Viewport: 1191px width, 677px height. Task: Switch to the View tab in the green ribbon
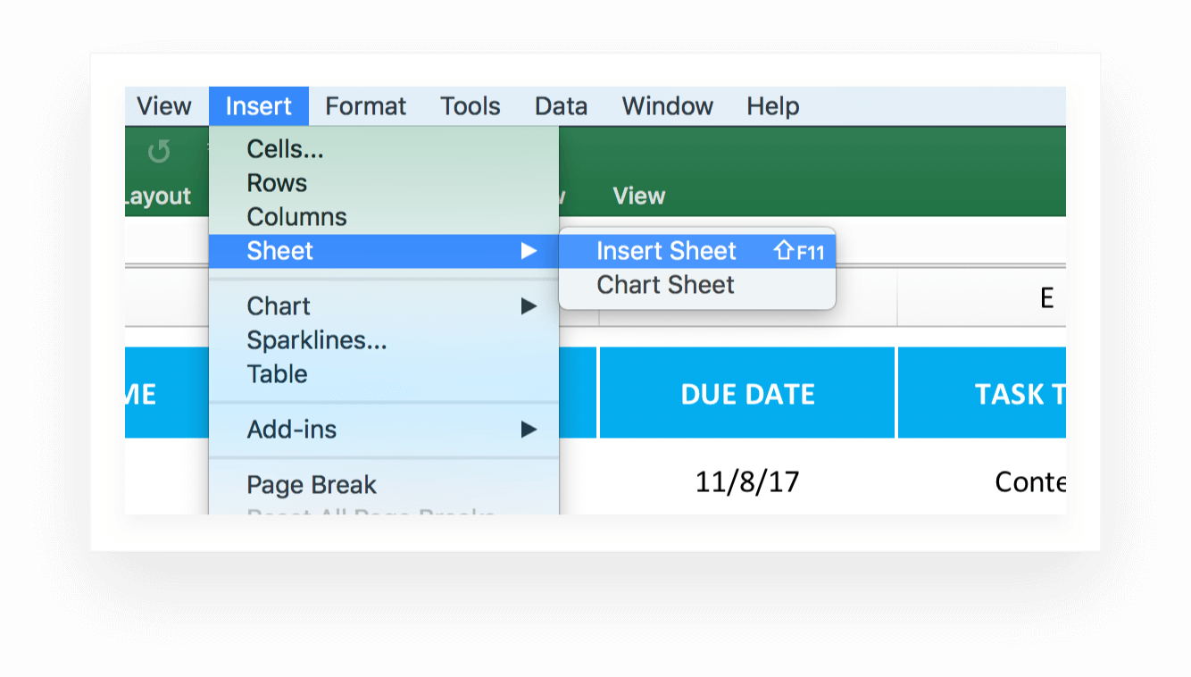point(638,196)
